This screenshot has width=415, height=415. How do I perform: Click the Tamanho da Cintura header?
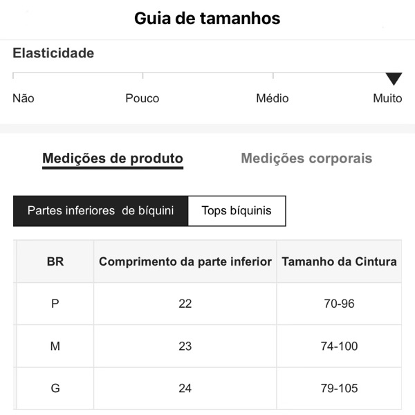click(339, 262)
